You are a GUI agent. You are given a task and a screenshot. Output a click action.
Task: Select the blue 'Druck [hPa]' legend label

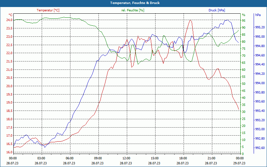click(x=217, y=10)
